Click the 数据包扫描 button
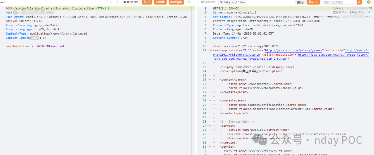This screenshot has width=374, height=155. click(131, 2)
